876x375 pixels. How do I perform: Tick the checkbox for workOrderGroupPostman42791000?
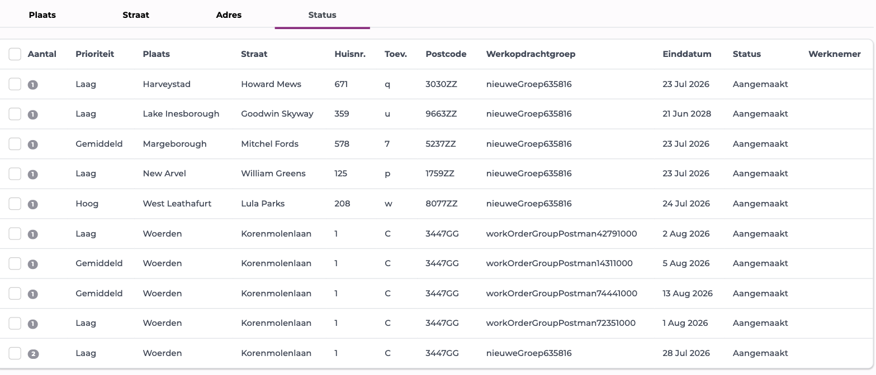[15, 234]
